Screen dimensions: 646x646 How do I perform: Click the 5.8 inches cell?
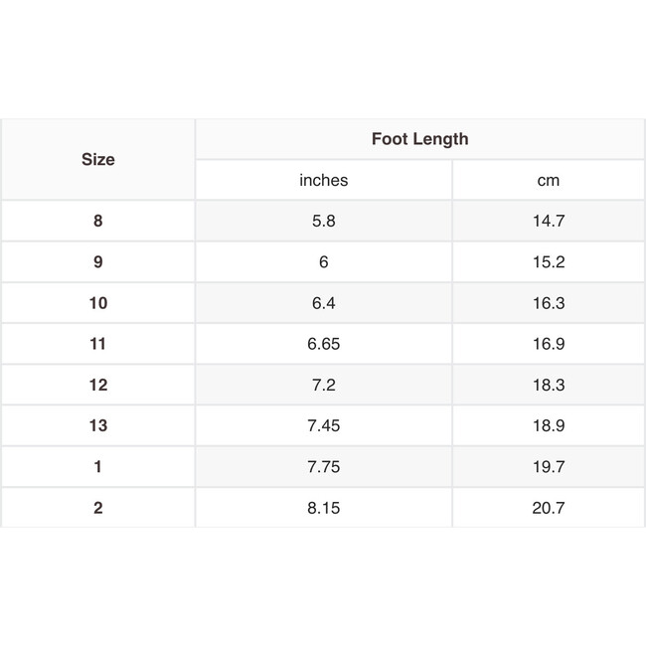click(x=323, y=221)
